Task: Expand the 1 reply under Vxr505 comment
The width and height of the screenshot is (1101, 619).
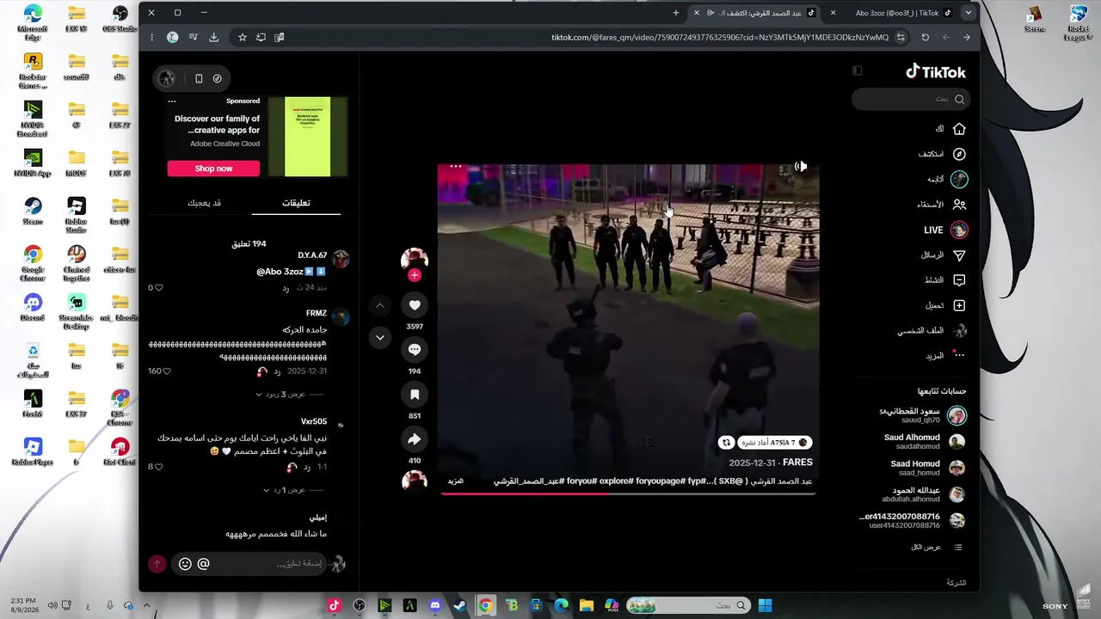Action: click(285, 490)
